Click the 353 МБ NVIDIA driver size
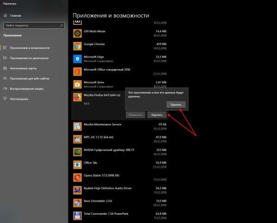The height and width of the screenshot is (223, 277). tap(161, 150)
